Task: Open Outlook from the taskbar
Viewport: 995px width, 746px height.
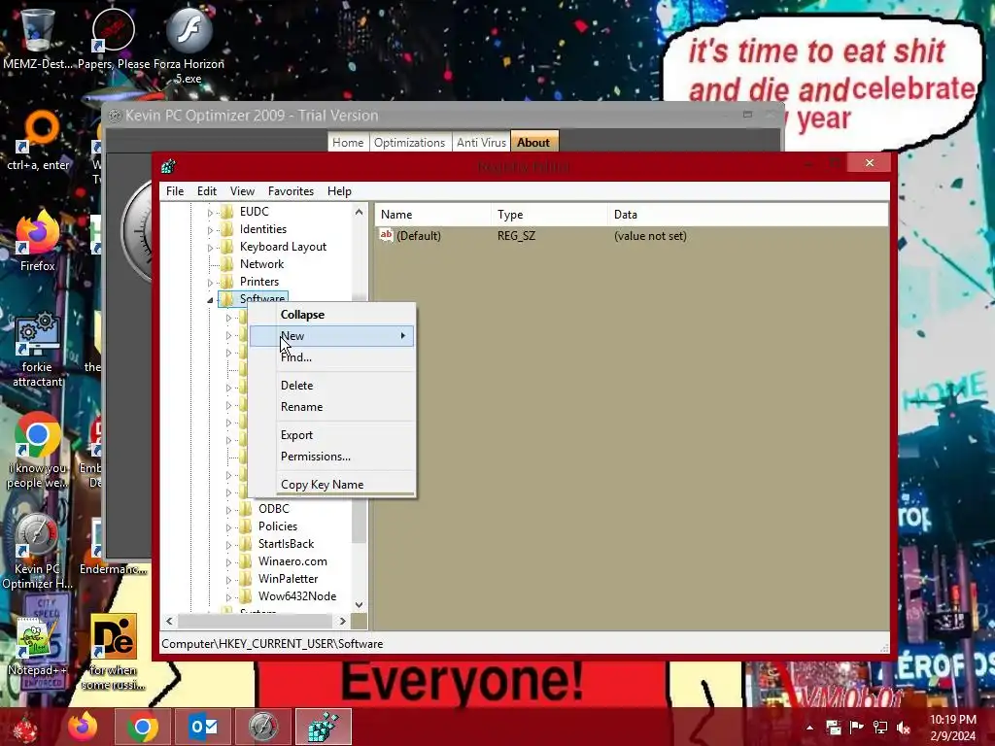Action: 203,727
